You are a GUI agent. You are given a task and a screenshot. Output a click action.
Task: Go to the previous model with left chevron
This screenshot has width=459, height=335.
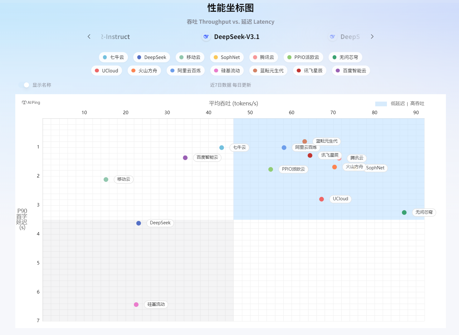pyautogui.click(x=89, y=36)
